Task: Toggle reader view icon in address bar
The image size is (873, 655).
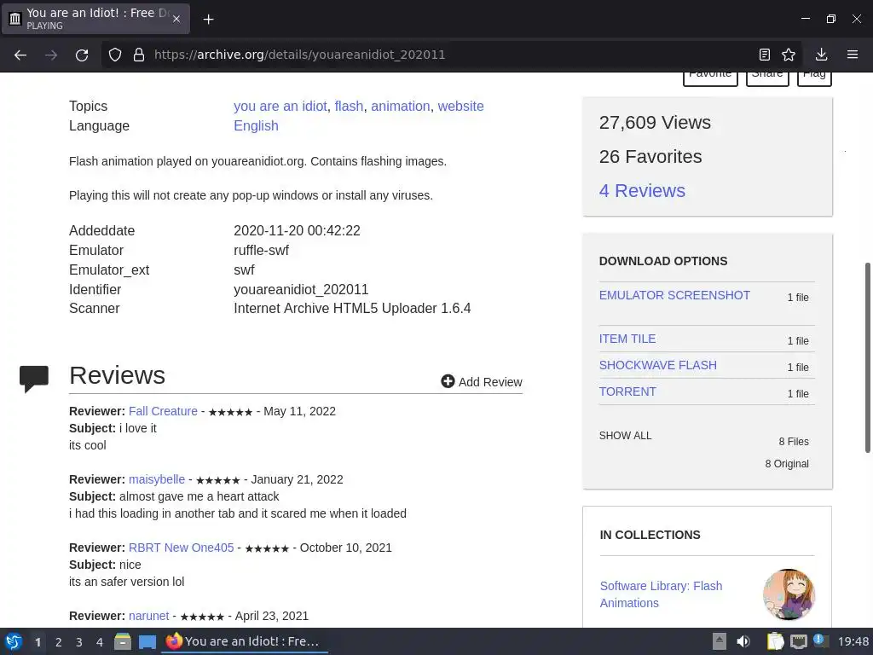Action: tap(765, 55)
